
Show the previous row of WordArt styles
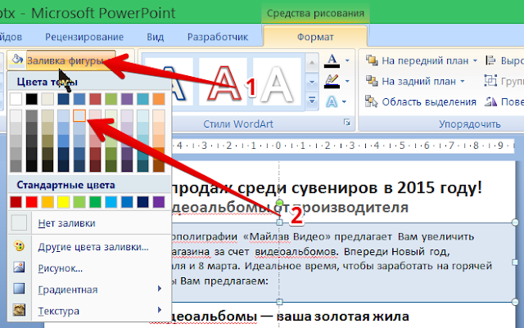pyautogui.click(x=312, y=63)
